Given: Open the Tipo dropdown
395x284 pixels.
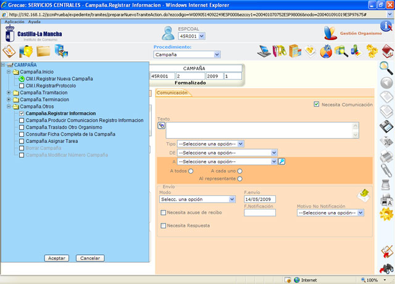Looking at the screenshot, I should click(210, 144).
